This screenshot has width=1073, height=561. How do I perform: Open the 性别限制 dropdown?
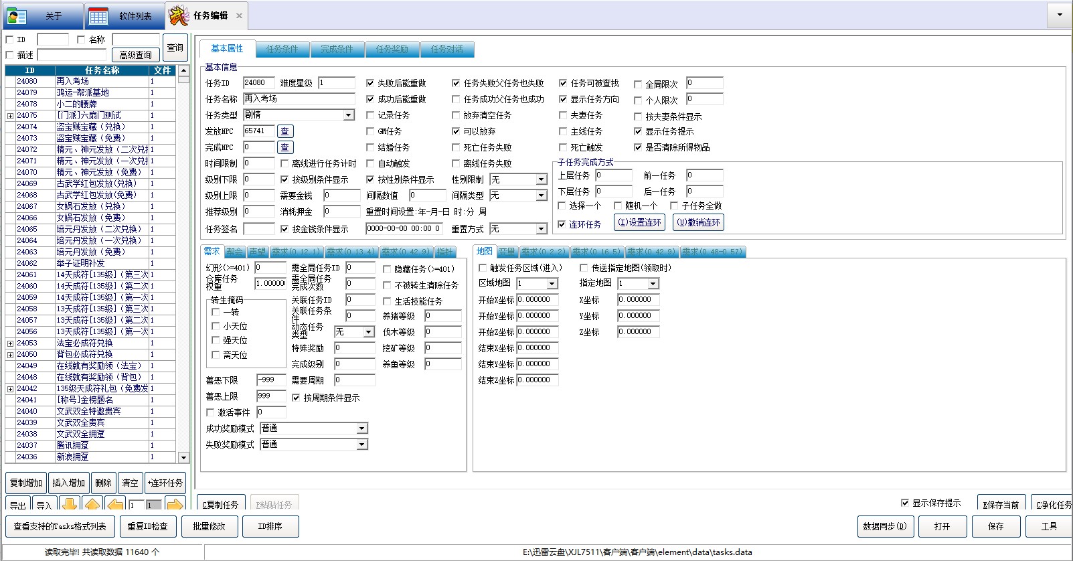click(541, 179)
